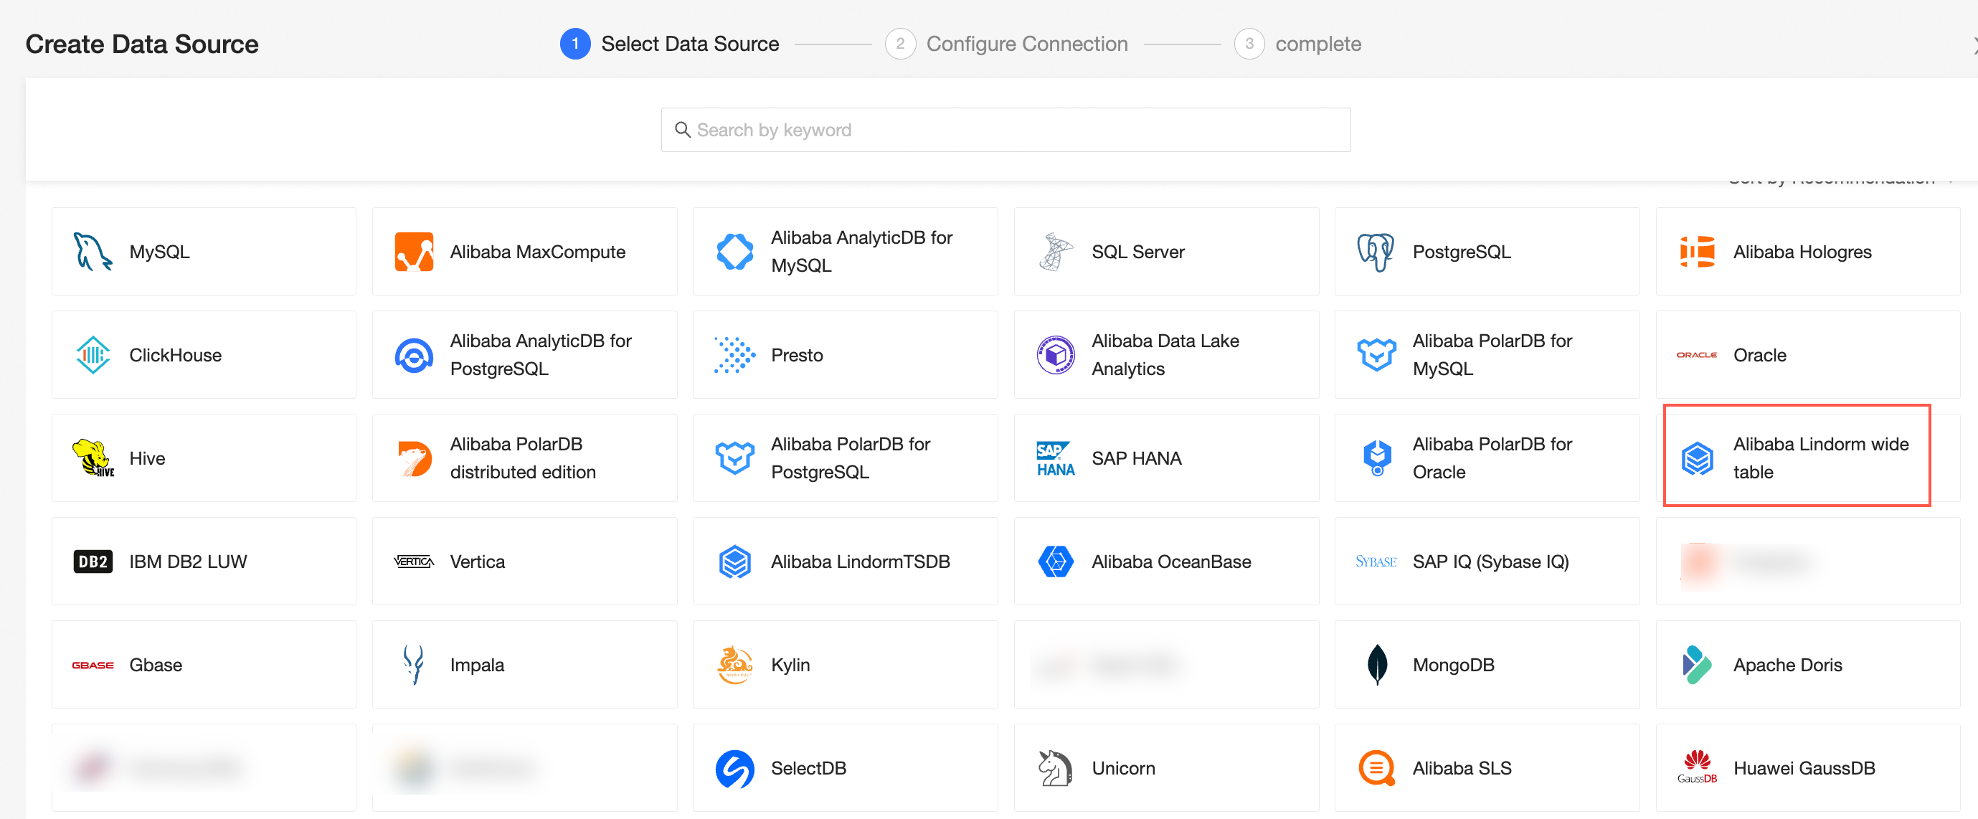Choose SAP HANA label
The height and width of the screenshot is (819, 1978).
[x=1137, y=458]
